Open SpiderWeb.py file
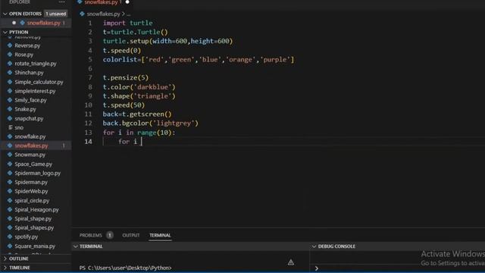 31,191
